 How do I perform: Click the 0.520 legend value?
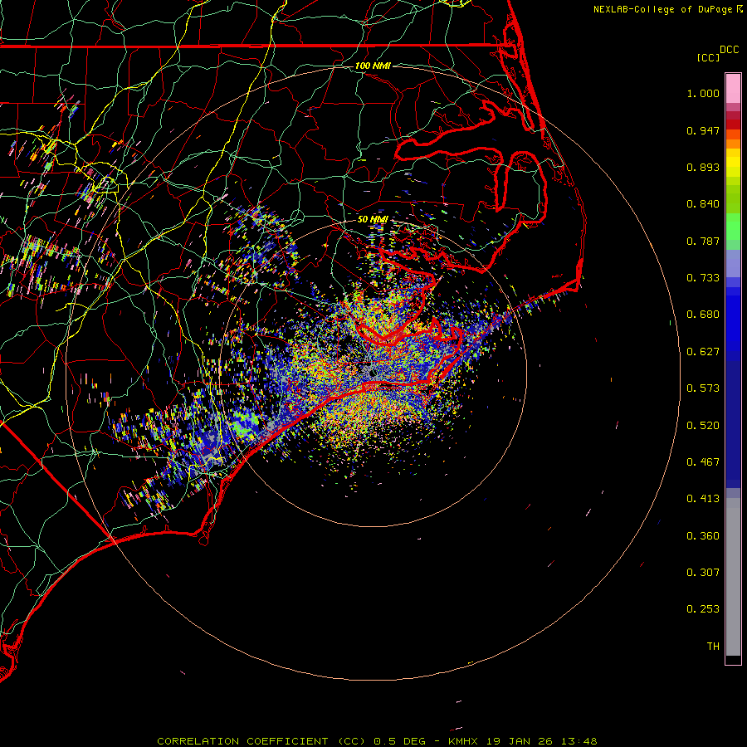[703, 426]
